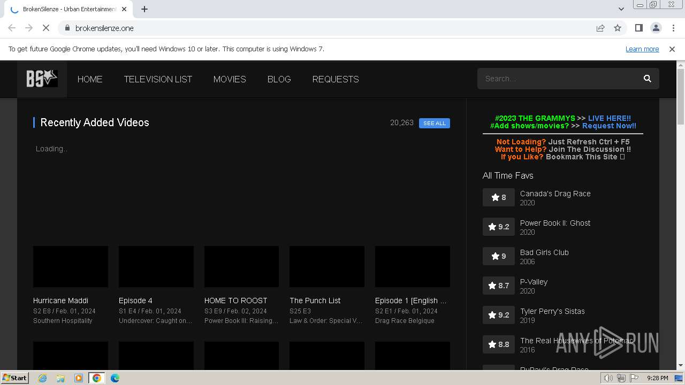
Task: Open Canada's Drag Race favorite
Action: (555, 194)
